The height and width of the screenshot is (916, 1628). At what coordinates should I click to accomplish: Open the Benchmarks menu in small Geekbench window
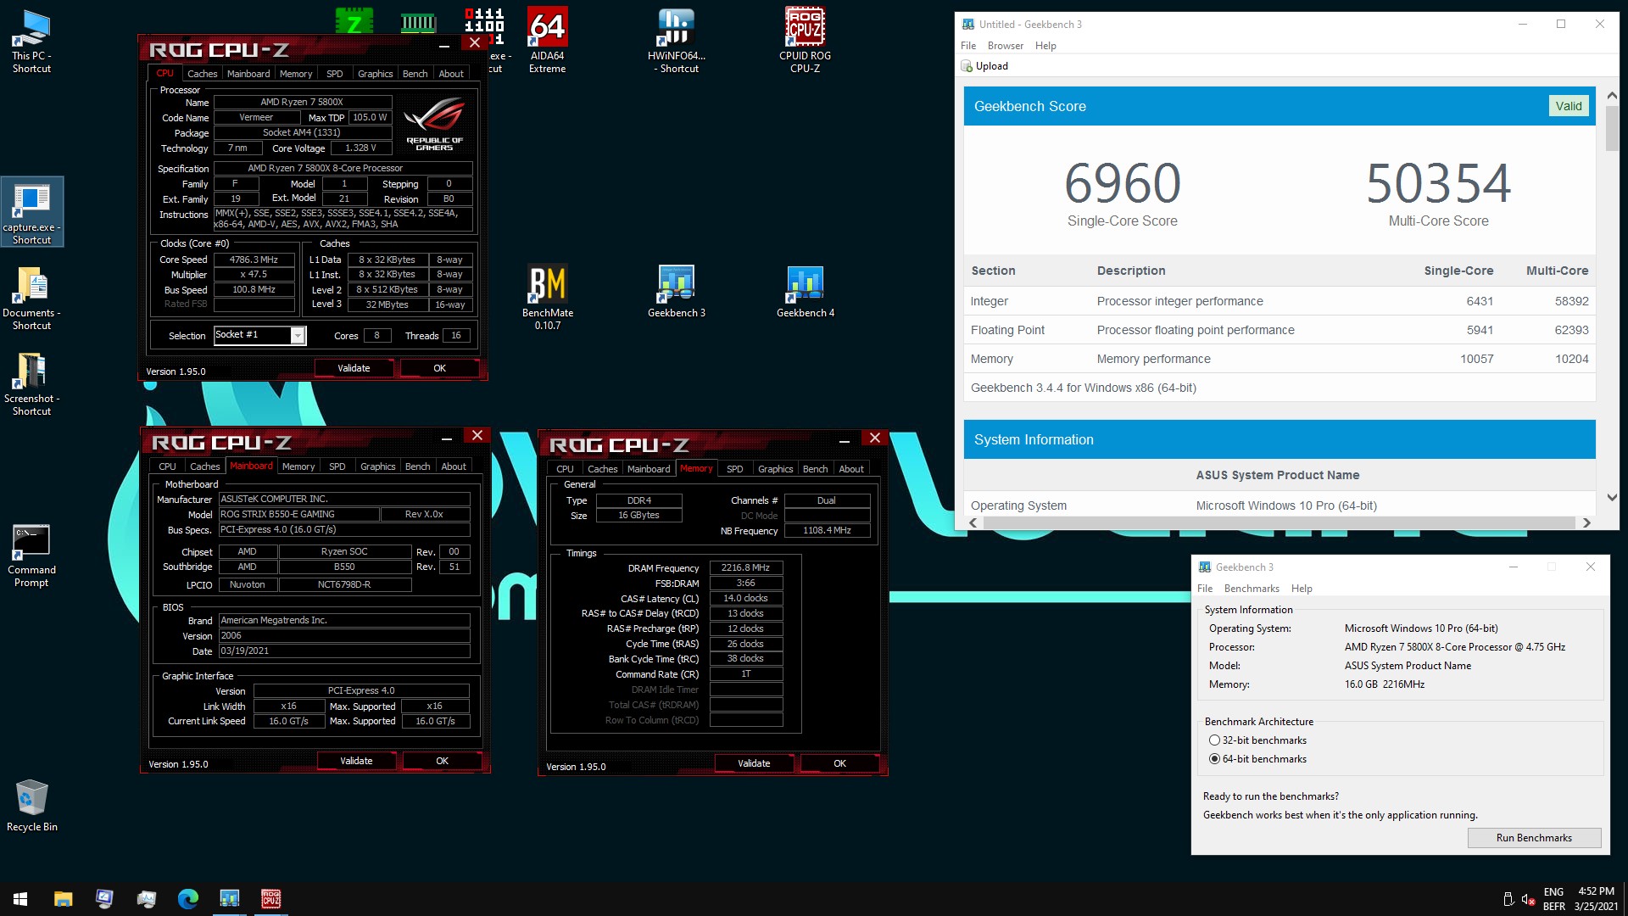point(1252,589)
